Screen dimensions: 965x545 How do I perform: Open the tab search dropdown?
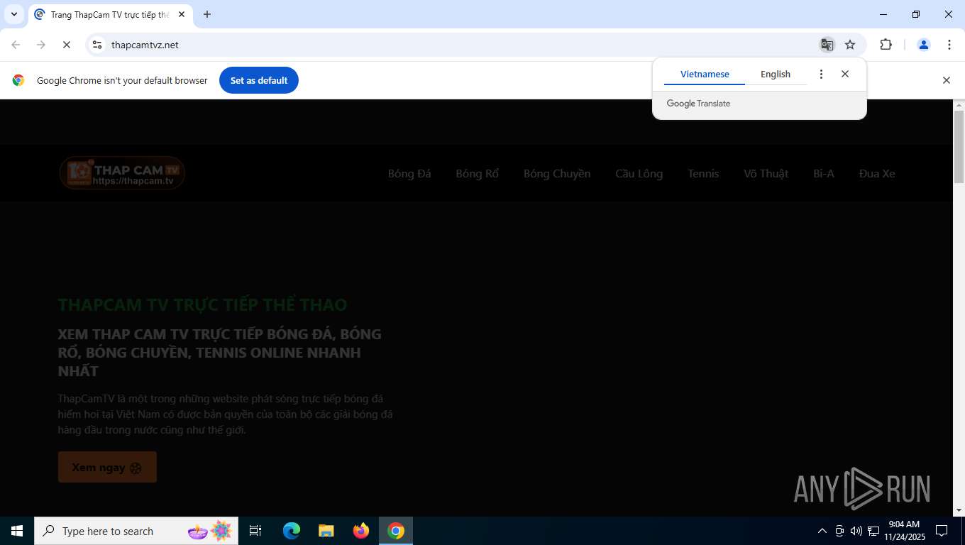pos(13,14)
